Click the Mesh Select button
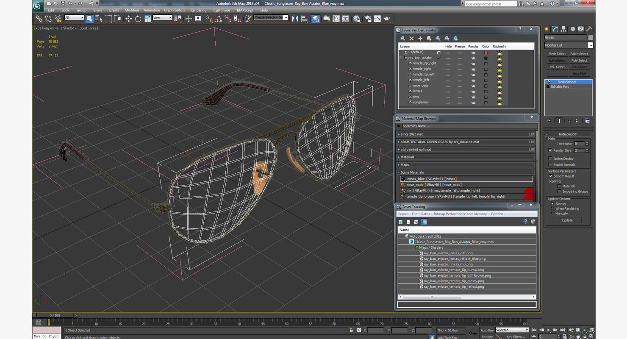This screenshot has width=627, height=339. [557, 54]
